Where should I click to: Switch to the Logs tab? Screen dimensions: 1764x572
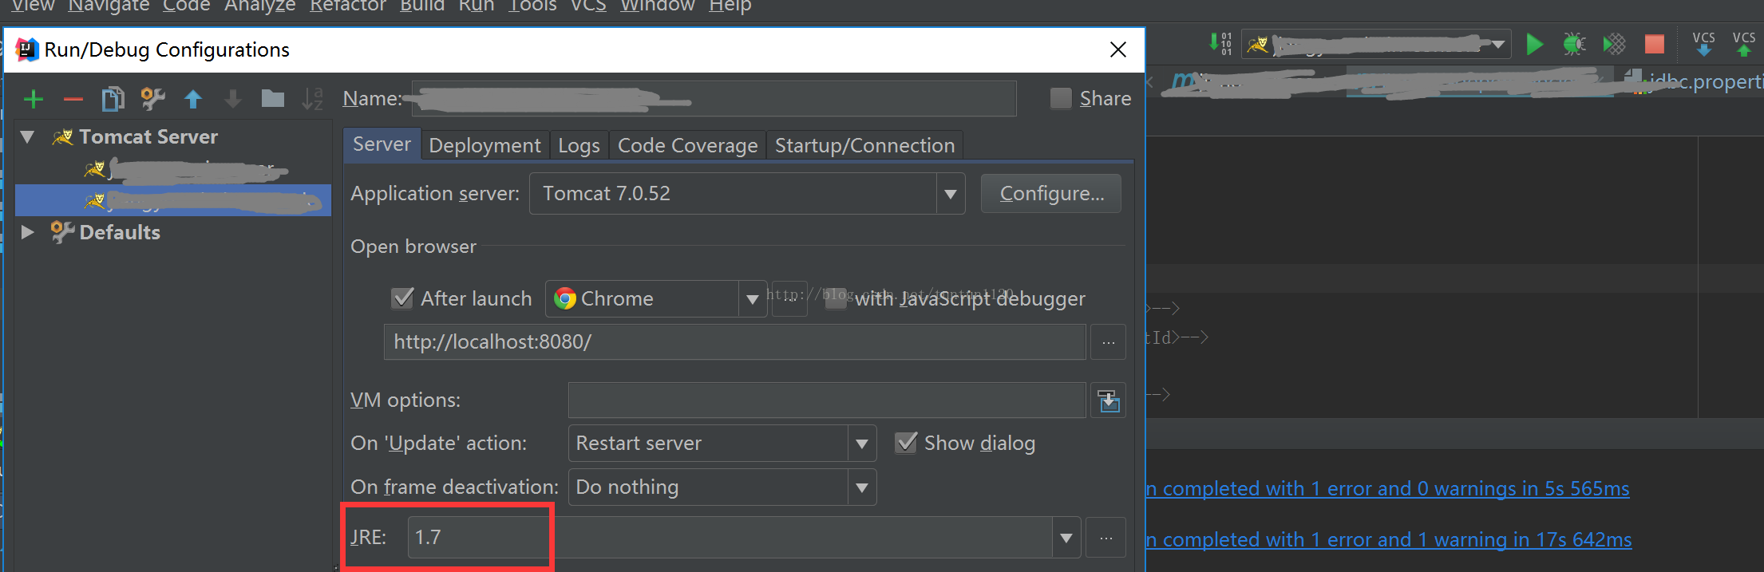click(579, 145)
